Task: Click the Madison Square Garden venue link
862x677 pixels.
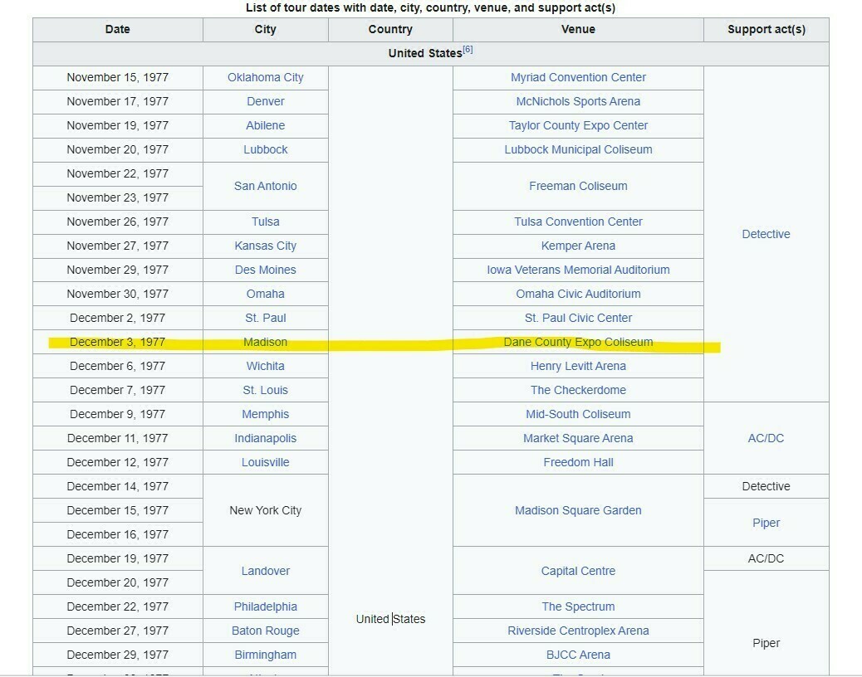Action: (577, 510)
